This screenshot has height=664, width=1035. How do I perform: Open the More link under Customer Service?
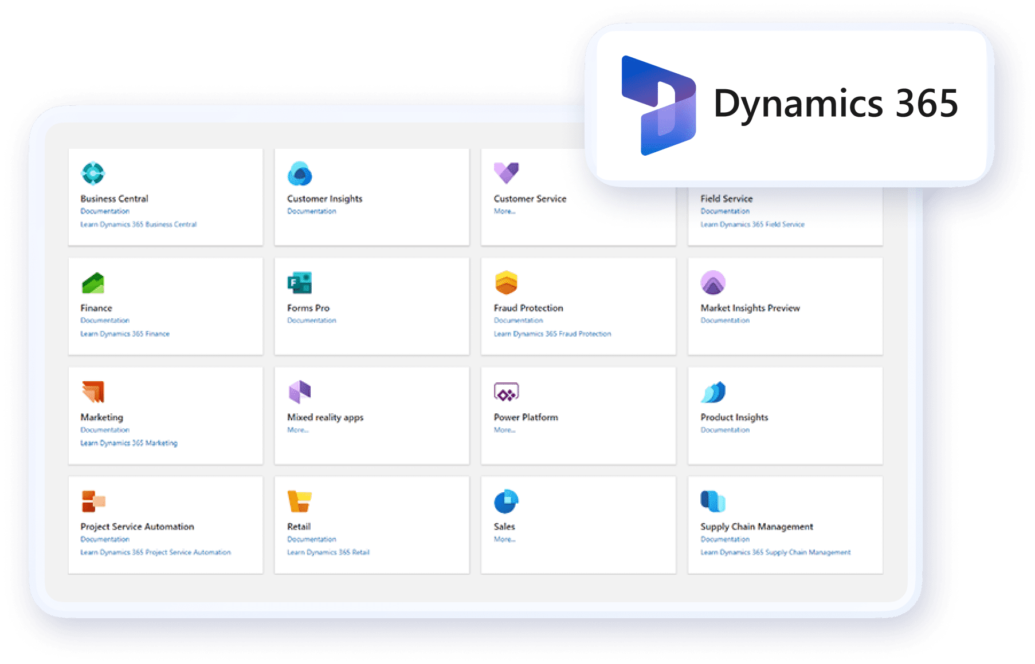pyautogui.click(x=505, y=211)
